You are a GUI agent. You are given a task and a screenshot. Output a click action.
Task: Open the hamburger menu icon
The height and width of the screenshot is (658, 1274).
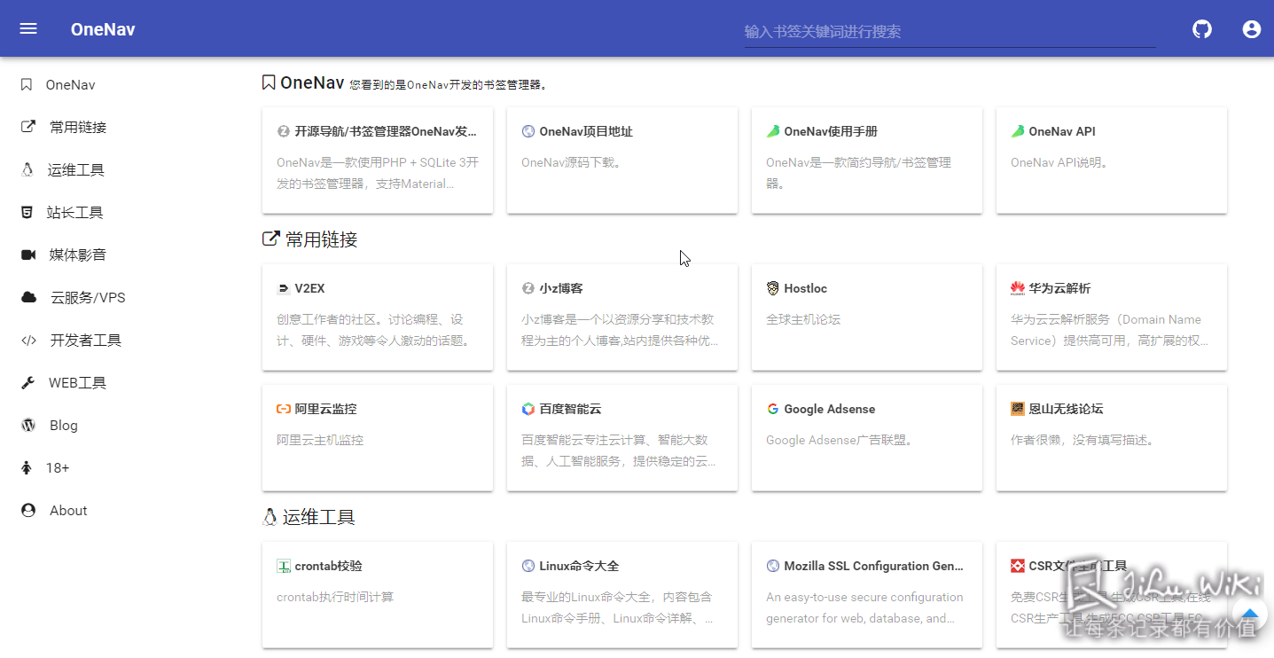point(28,28)
